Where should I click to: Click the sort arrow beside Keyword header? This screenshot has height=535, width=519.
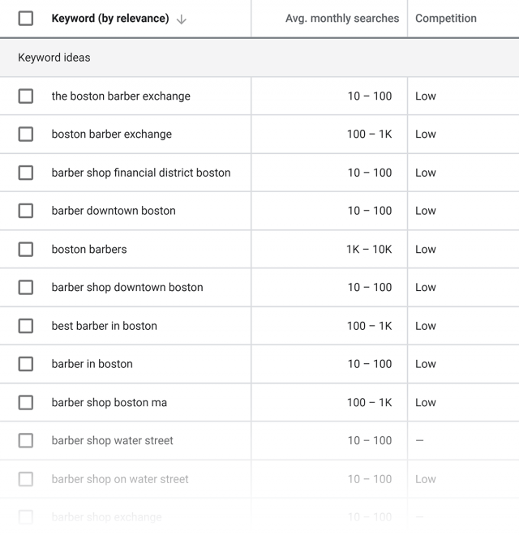coord(181,19)
